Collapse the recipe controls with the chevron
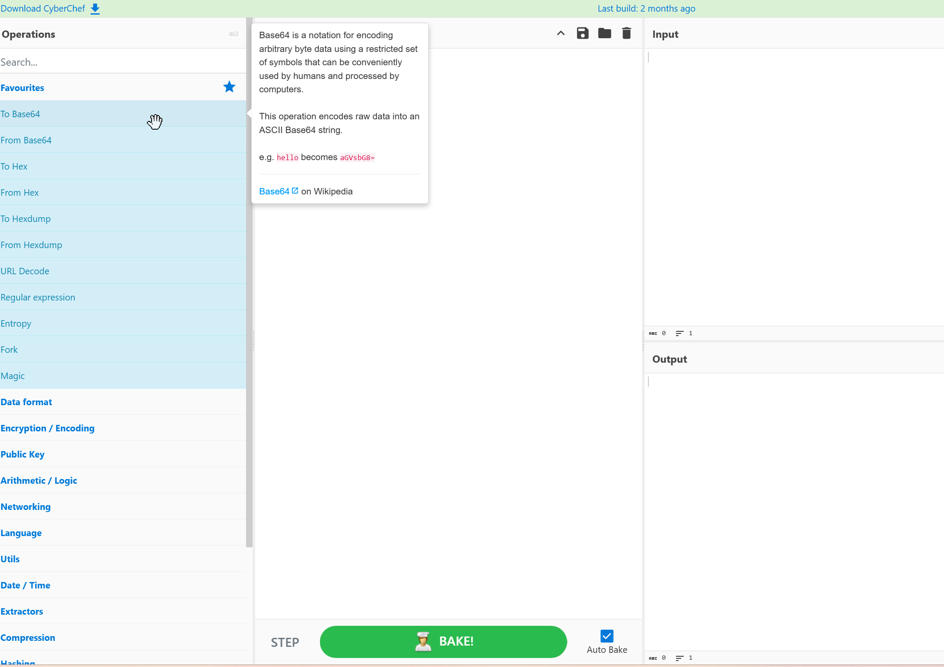944x667 pixels. point(560,33)
